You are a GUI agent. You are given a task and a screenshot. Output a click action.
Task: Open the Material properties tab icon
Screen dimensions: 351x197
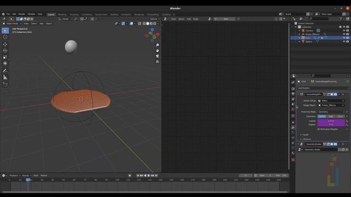pos(293,153)
